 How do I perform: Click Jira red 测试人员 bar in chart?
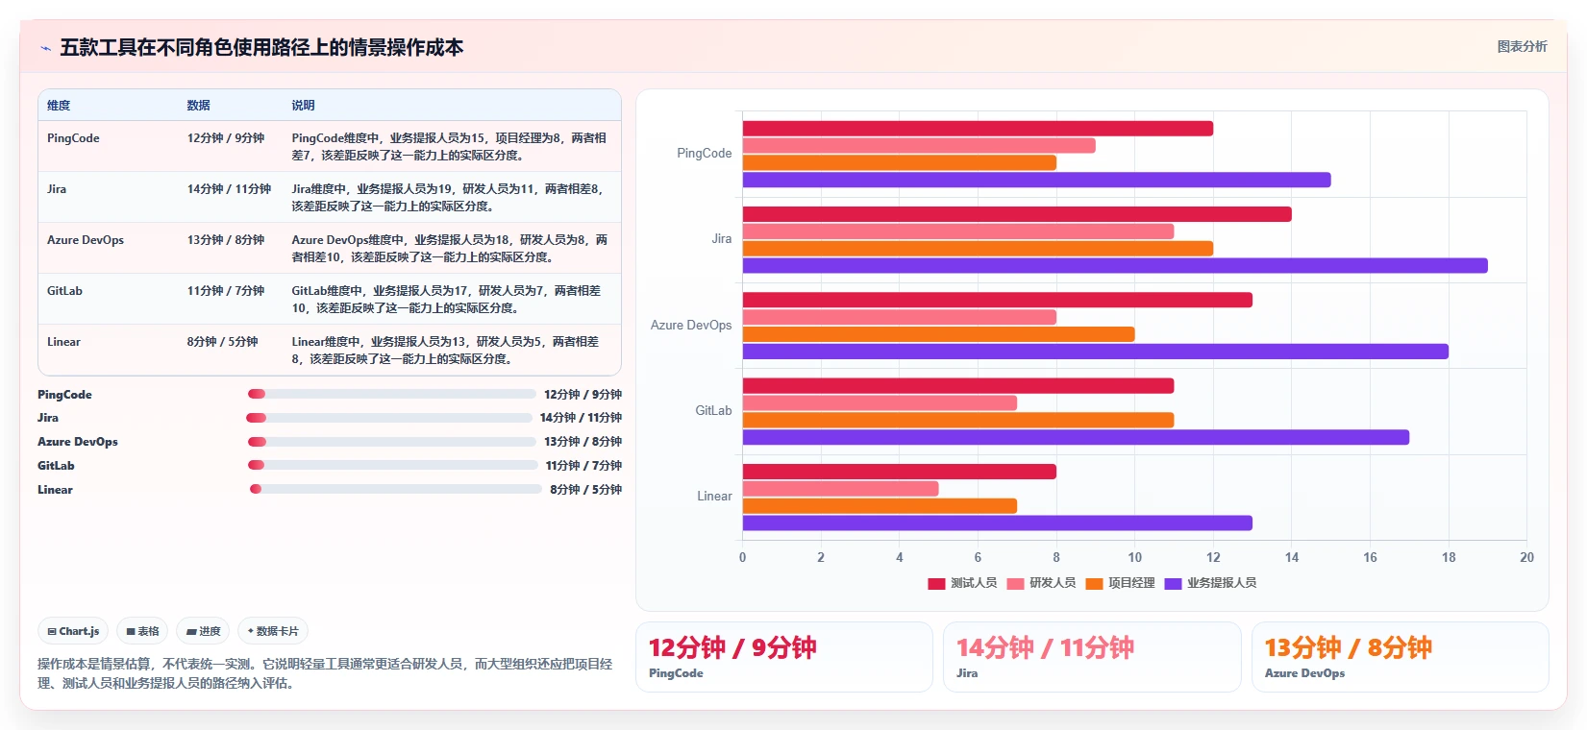(x=1017, y=214)
